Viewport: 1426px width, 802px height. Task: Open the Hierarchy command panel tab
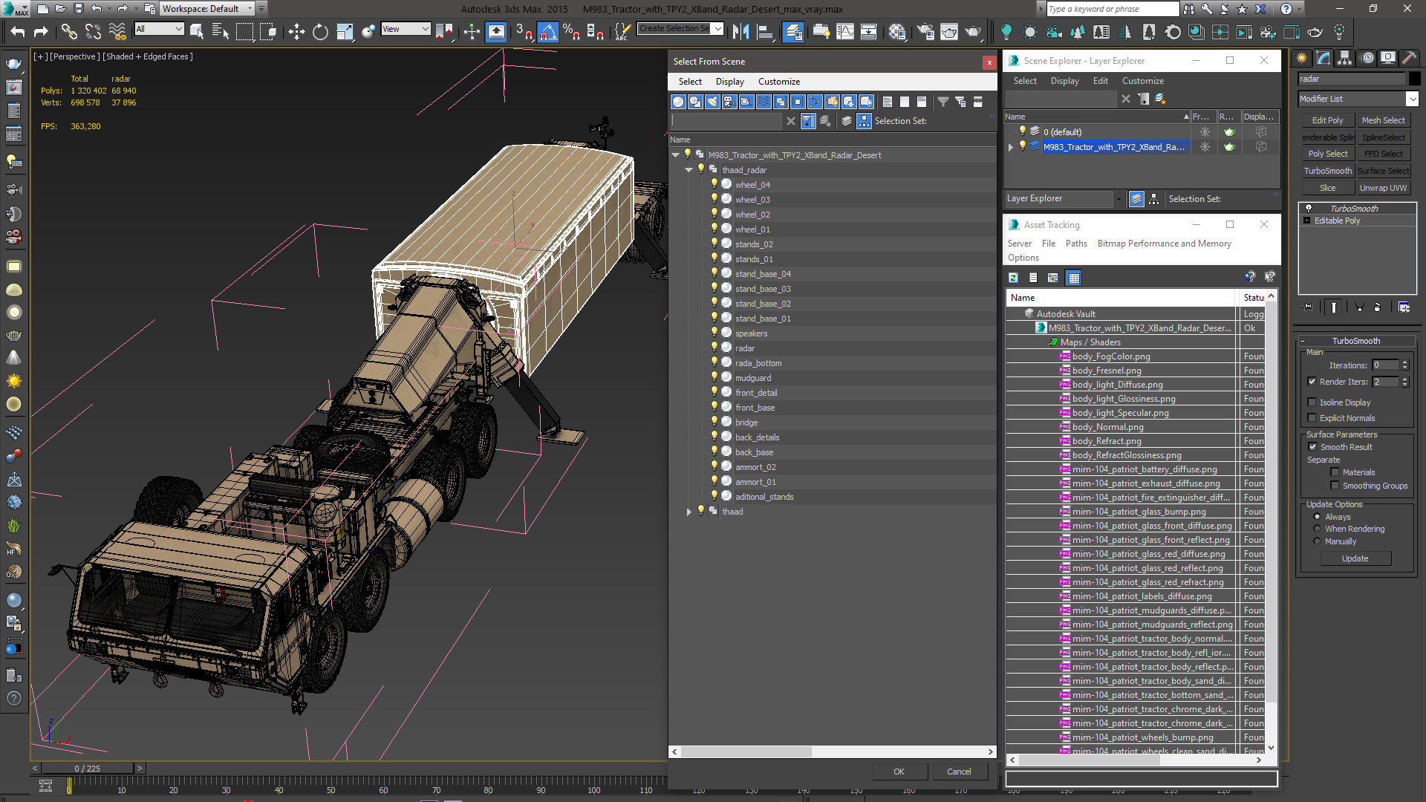tap(1344, 58)
